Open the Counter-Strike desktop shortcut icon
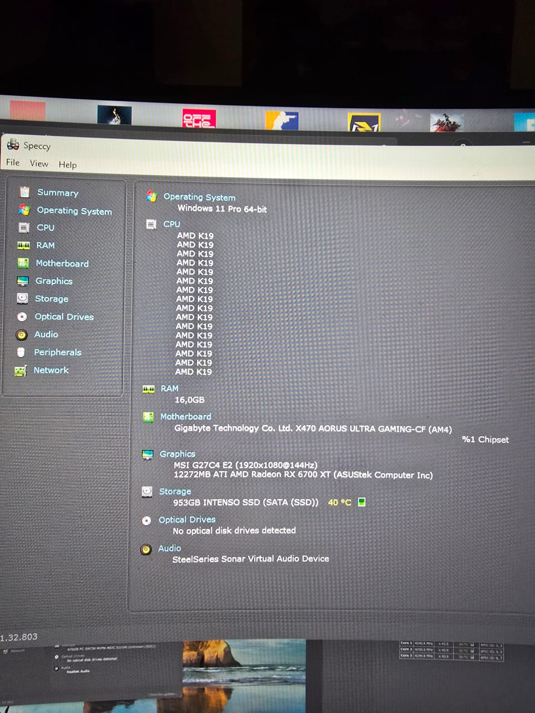Screen dimensions: 535x713 (x=281, y=120)
